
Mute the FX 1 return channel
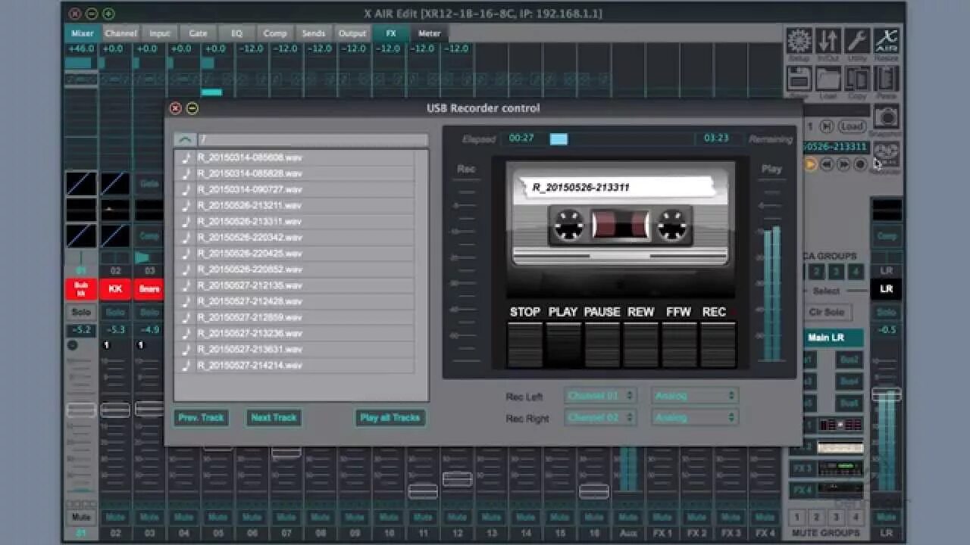pos(662,518)
